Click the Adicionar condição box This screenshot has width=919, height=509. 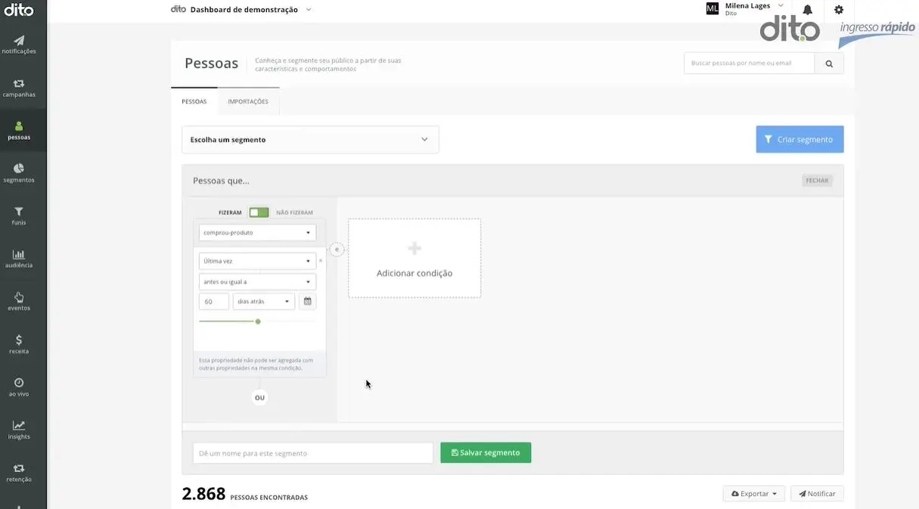[414, 259]
